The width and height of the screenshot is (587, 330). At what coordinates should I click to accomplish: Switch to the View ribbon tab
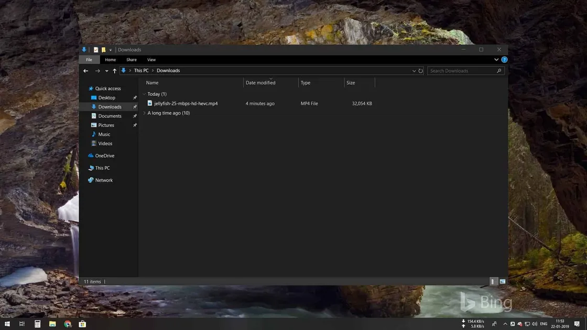click(x=151, y=59)
